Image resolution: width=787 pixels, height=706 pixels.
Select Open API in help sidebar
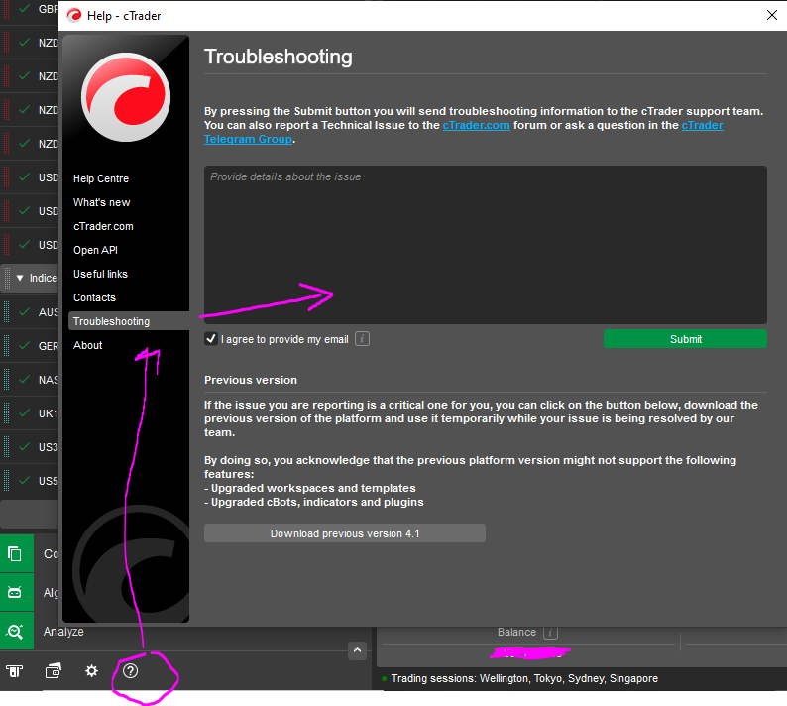(x=95, y=250)
